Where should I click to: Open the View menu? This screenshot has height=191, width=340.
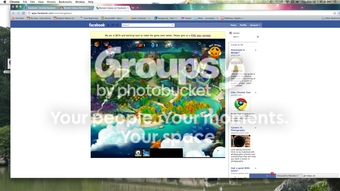pos(41,2)
